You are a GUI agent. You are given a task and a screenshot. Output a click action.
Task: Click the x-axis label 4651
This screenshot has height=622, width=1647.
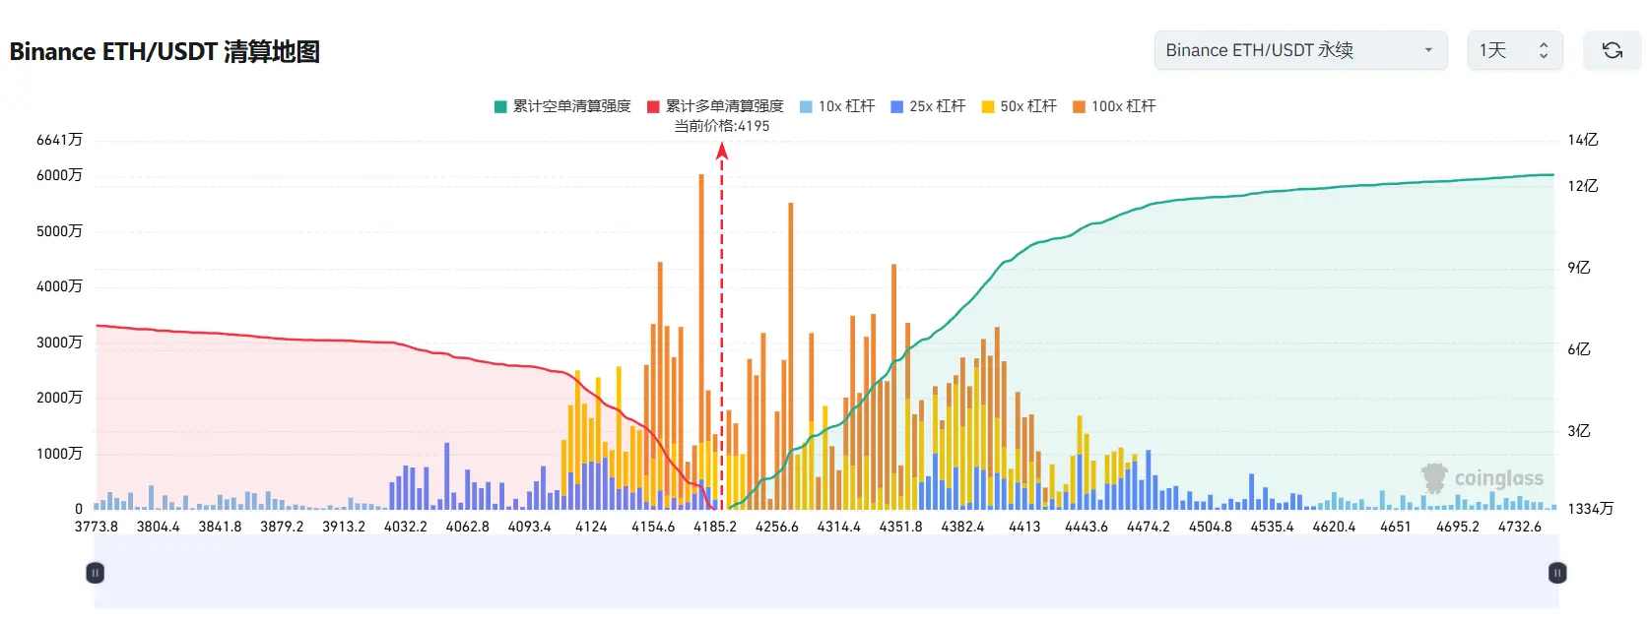pos(1396,527)
